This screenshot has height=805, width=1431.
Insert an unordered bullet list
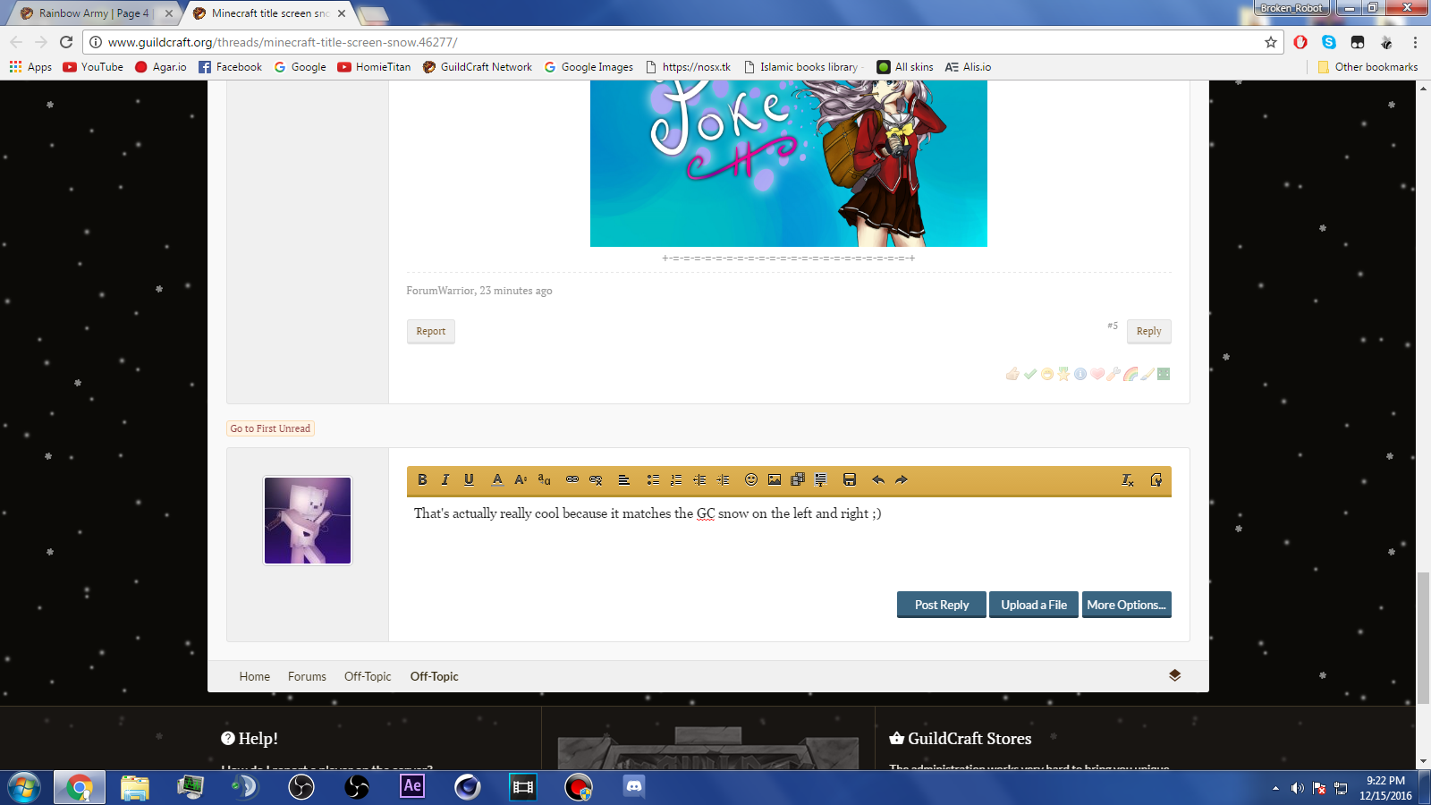point(653,480)
